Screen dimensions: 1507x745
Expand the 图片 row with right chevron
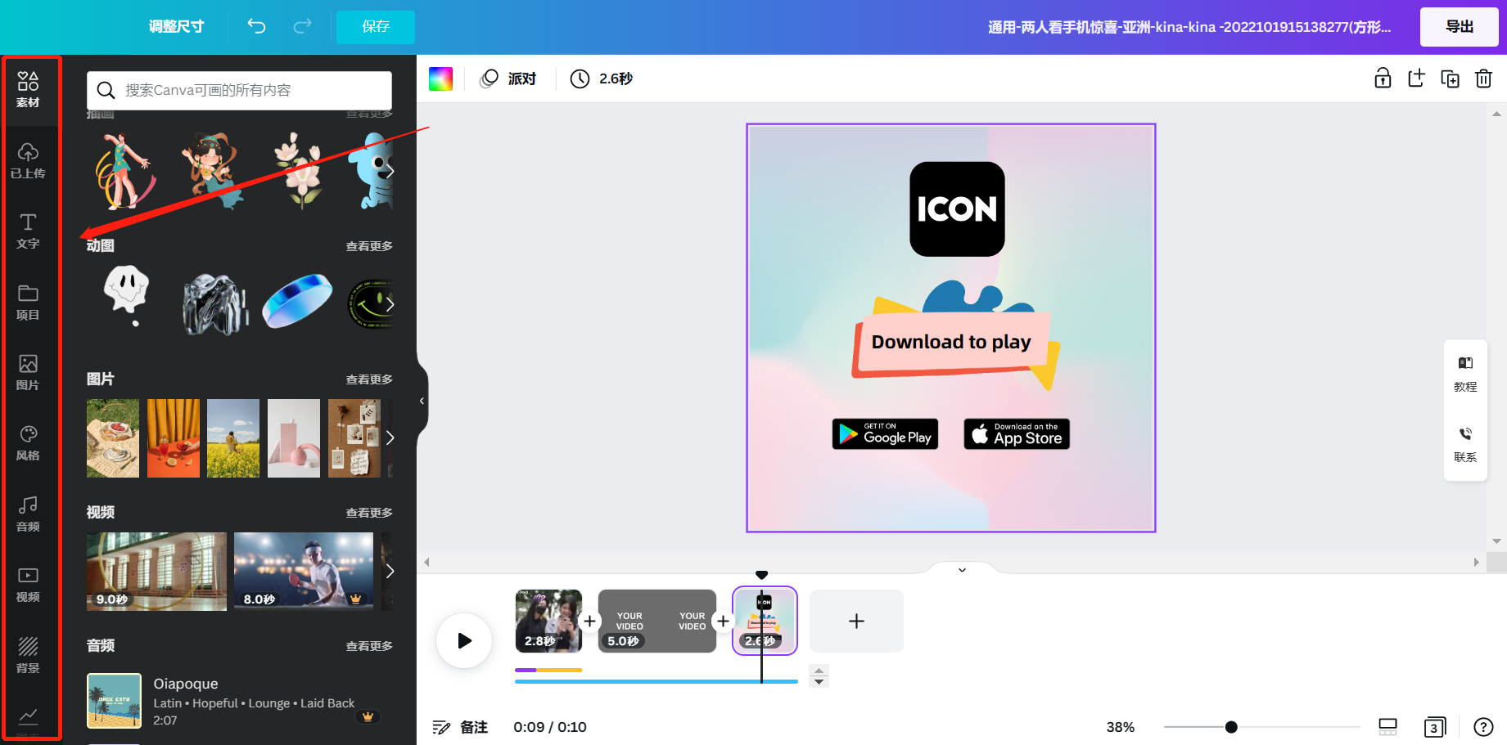(390, 438)
